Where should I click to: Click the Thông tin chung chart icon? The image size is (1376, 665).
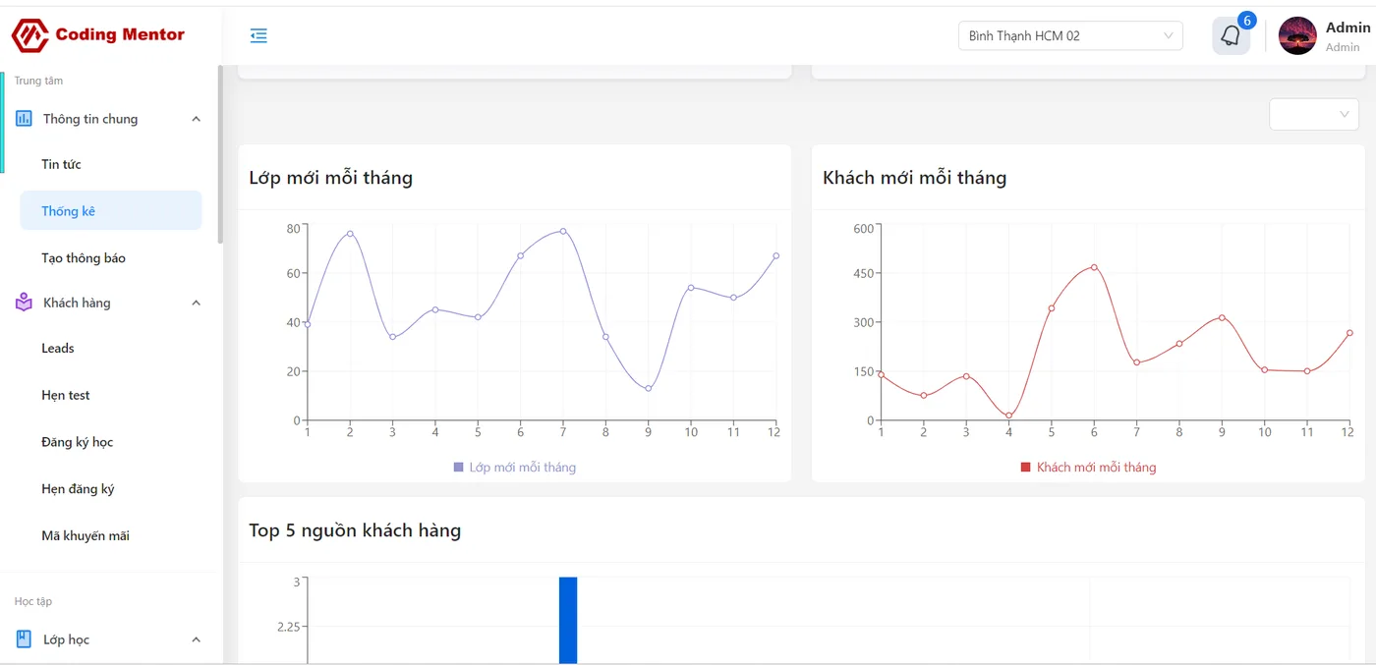(x=24, y=119)
